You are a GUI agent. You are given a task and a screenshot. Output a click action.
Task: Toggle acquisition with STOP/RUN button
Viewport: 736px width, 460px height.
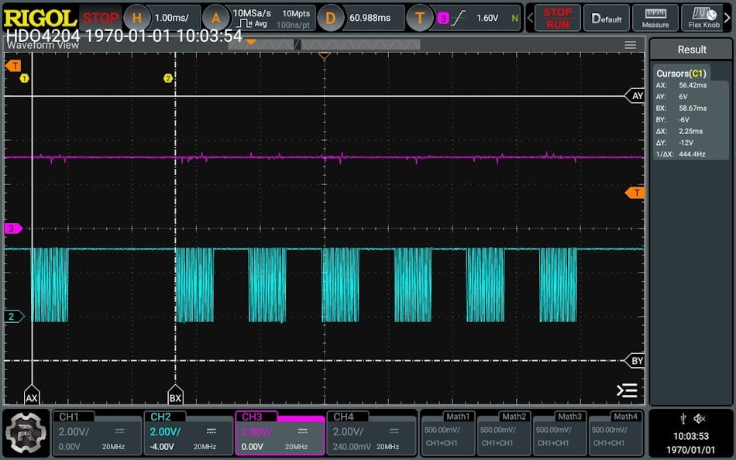tap(556, 18)
